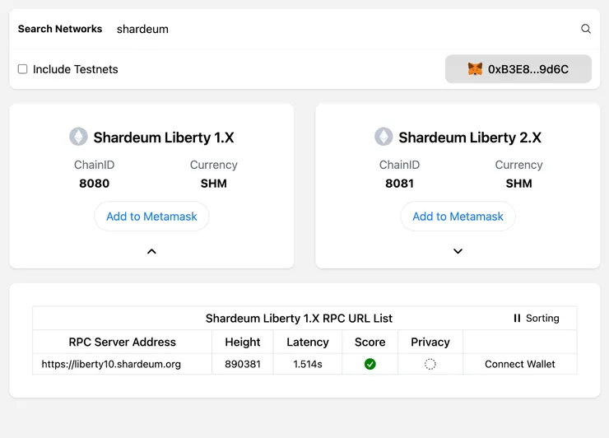The image size is (609, 438).
Task: Add Shardeum Liberty 2.X to Metamask
Action: click(x=458, y=217)
